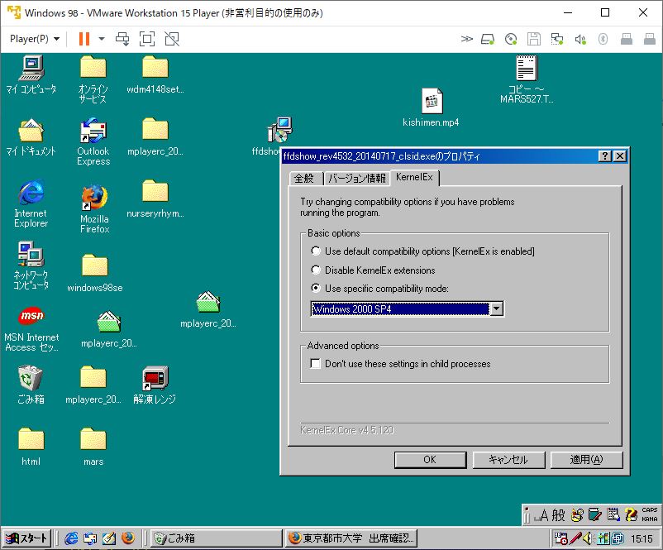Send Ctrl+Alt+Del to the virtual machine

pos(122,39)
